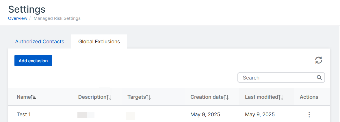
Task: Click the refresh exclusions icon
Action: [319, 60]
